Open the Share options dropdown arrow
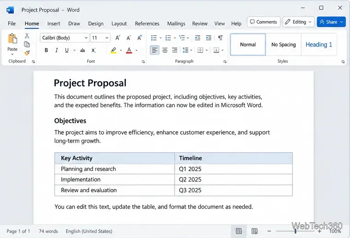 coord(342,22)
